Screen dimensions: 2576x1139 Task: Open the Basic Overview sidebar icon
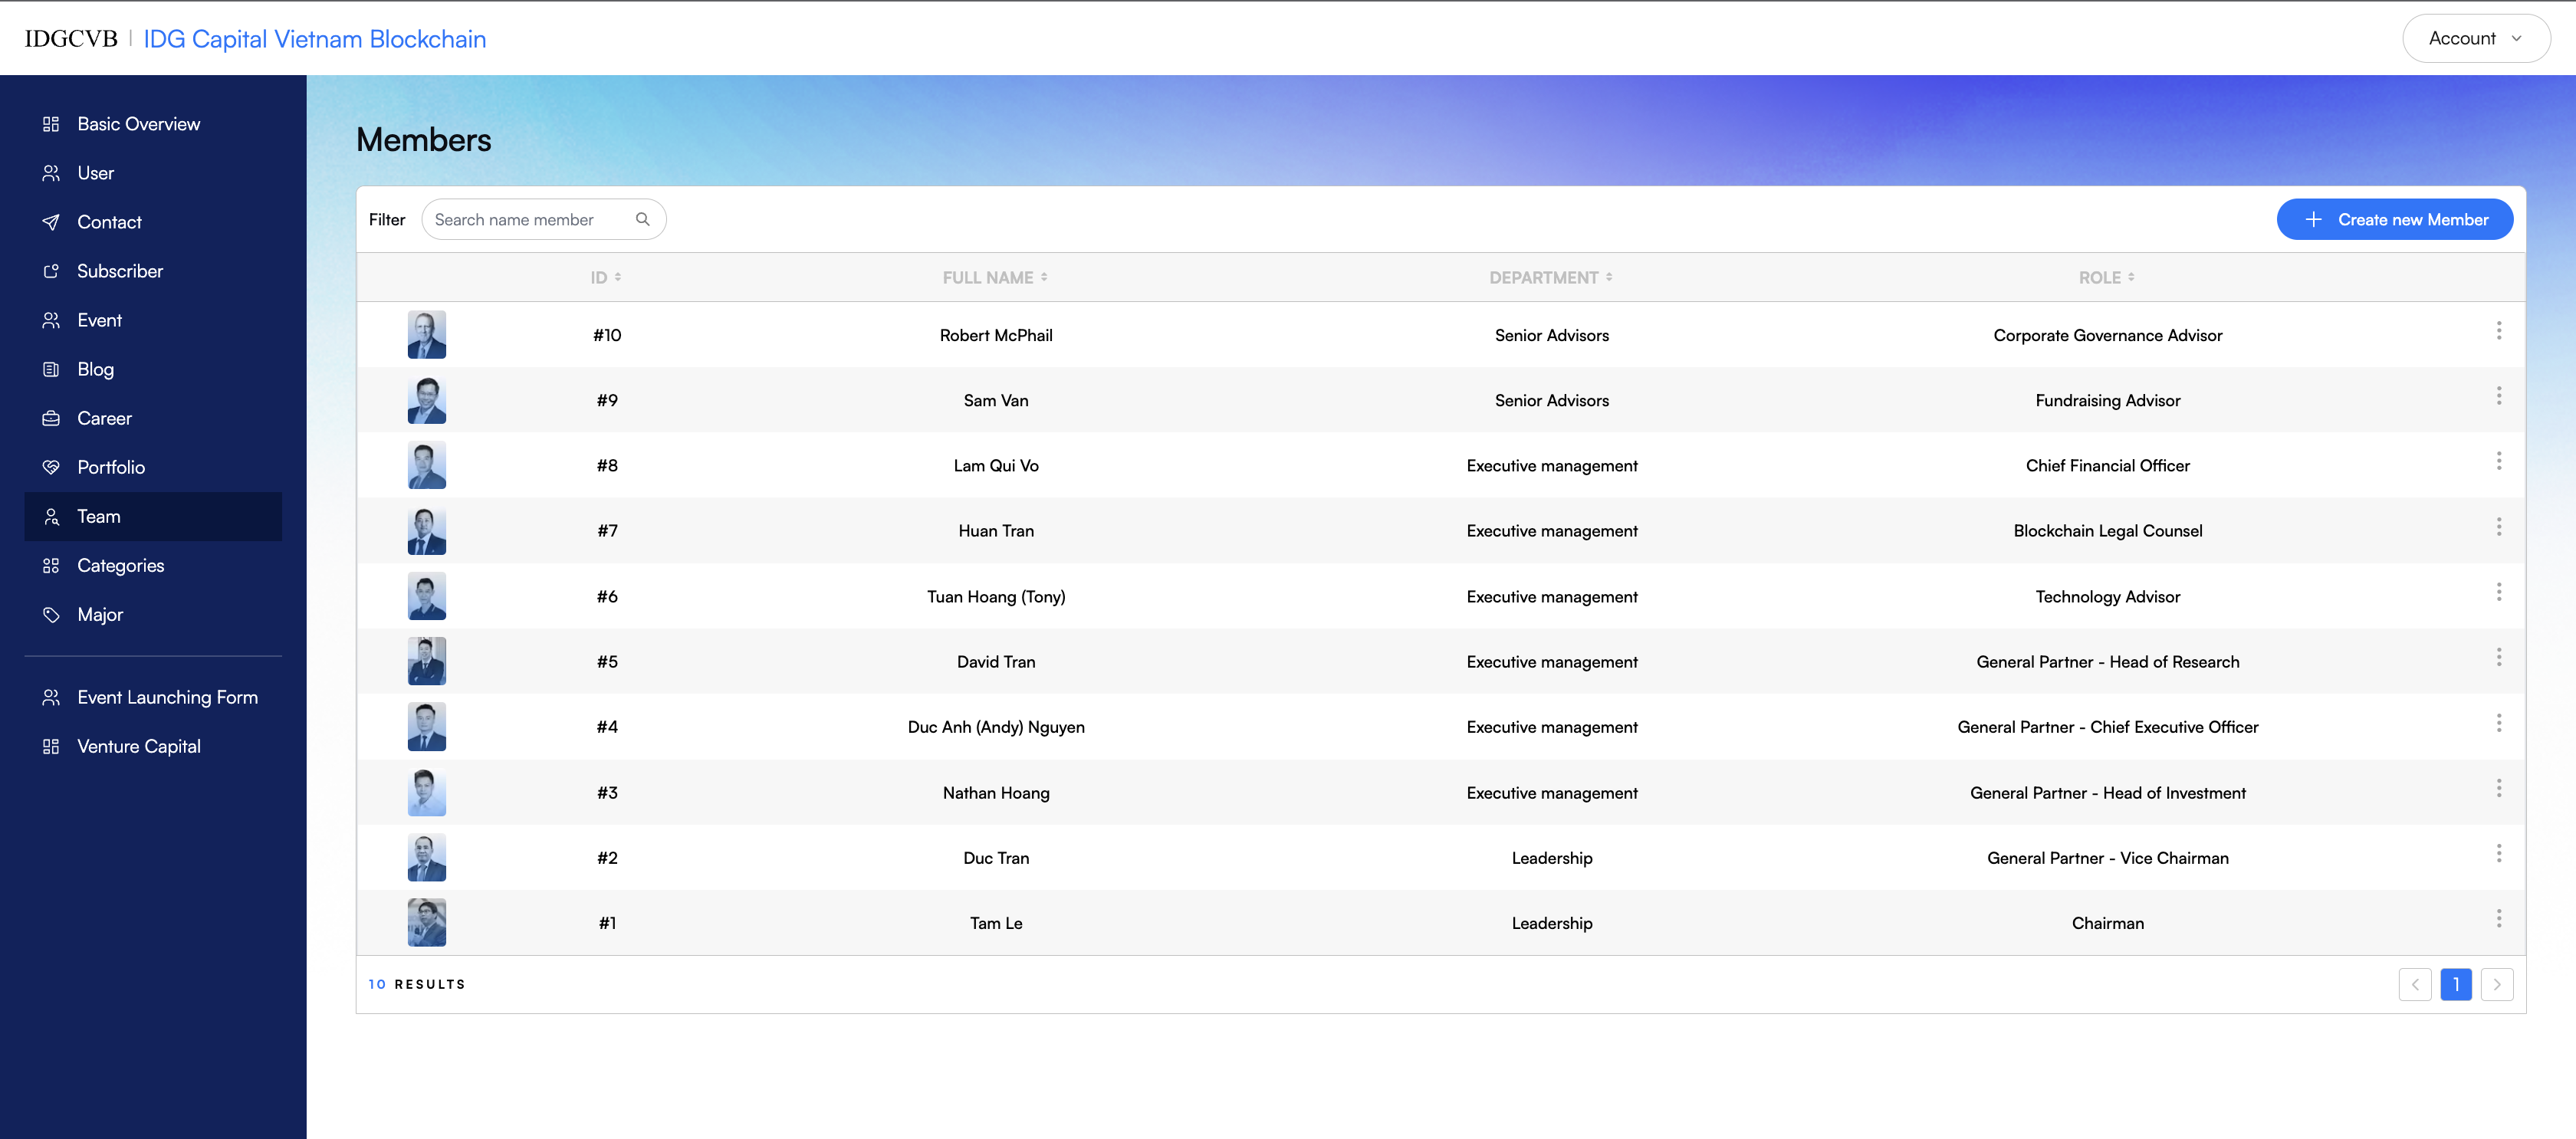pos(51,123)
